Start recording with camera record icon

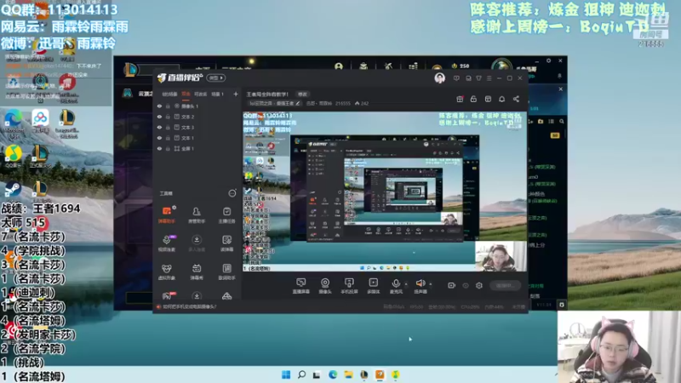pos(452,285)
